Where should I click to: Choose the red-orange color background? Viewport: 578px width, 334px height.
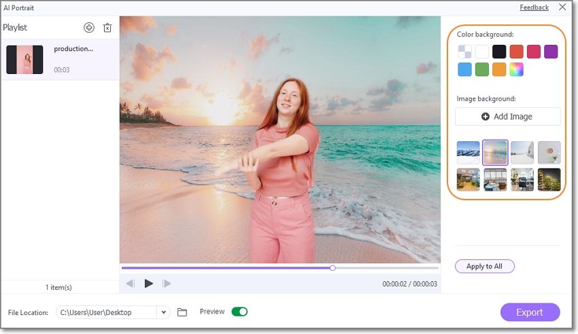[516, 52]
